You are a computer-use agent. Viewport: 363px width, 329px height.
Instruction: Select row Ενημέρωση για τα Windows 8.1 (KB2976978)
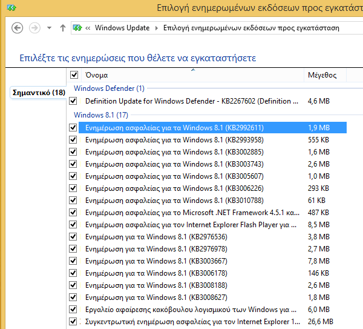coord(212,249)
